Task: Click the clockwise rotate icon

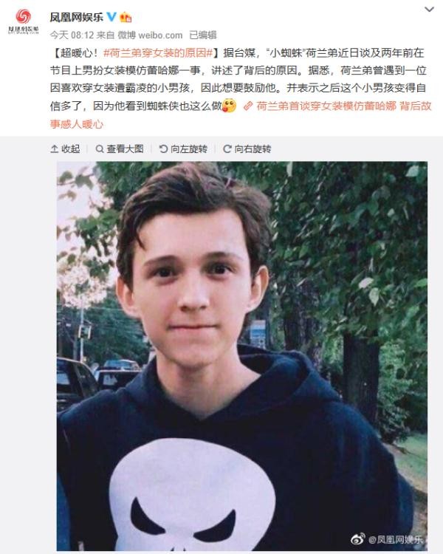Action: click(x=227, y=148)
